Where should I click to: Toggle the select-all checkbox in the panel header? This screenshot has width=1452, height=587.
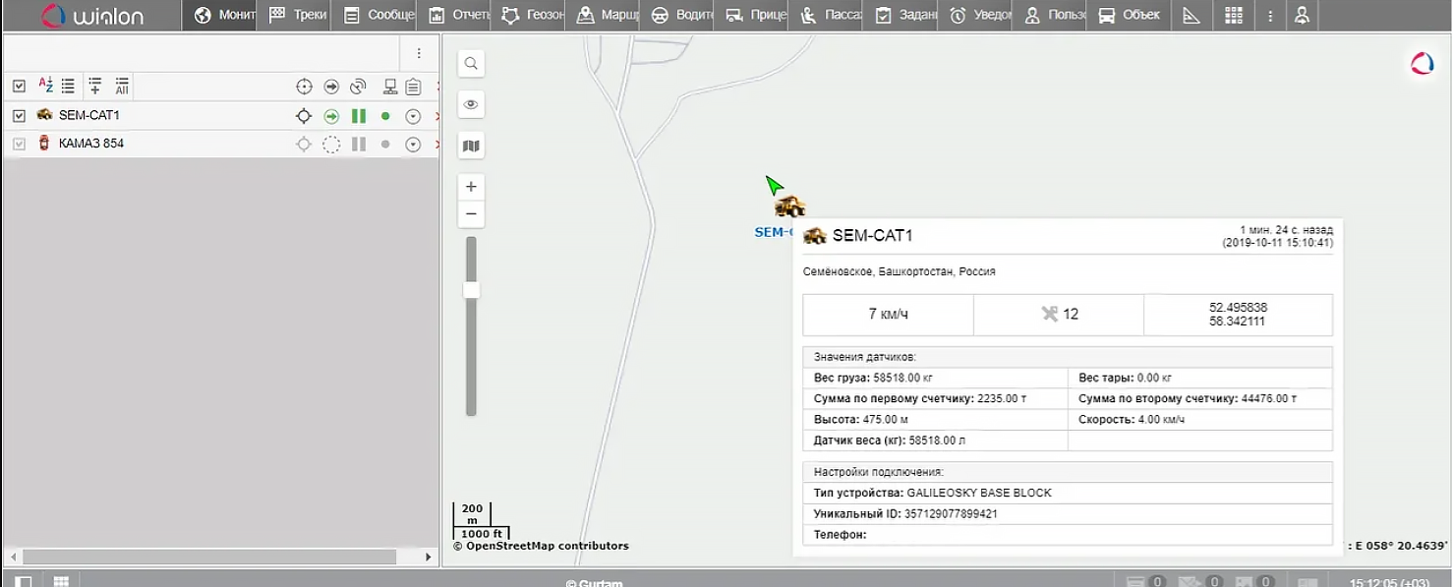(18, 86)
